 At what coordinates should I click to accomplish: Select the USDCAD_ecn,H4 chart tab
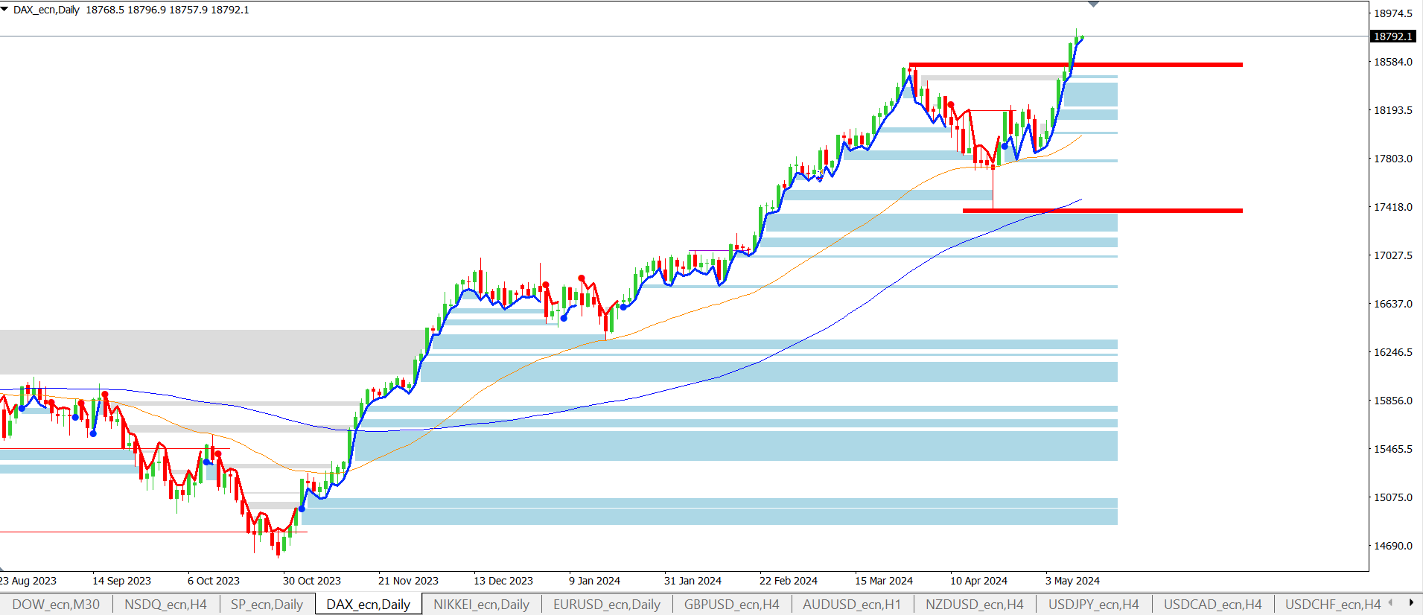[1213, 605]
